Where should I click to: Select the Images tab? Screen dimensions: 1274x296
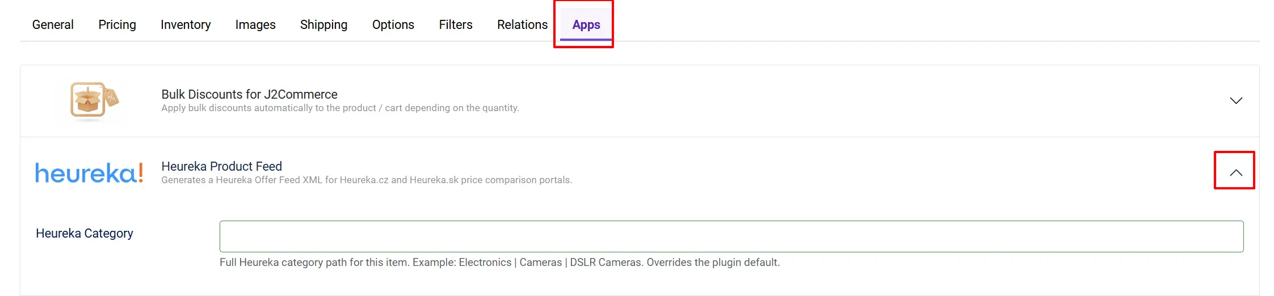click(255, 25)
